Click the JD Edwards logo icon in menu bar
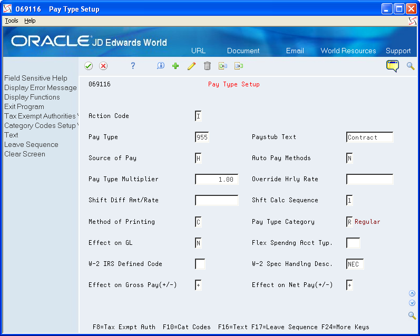The image size is (420, 336). tap(413, 21)
